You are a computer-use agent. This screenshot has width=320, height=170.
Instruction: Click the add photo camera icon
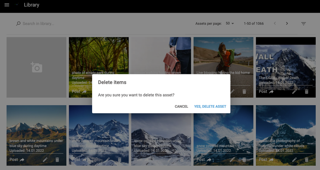36,67
